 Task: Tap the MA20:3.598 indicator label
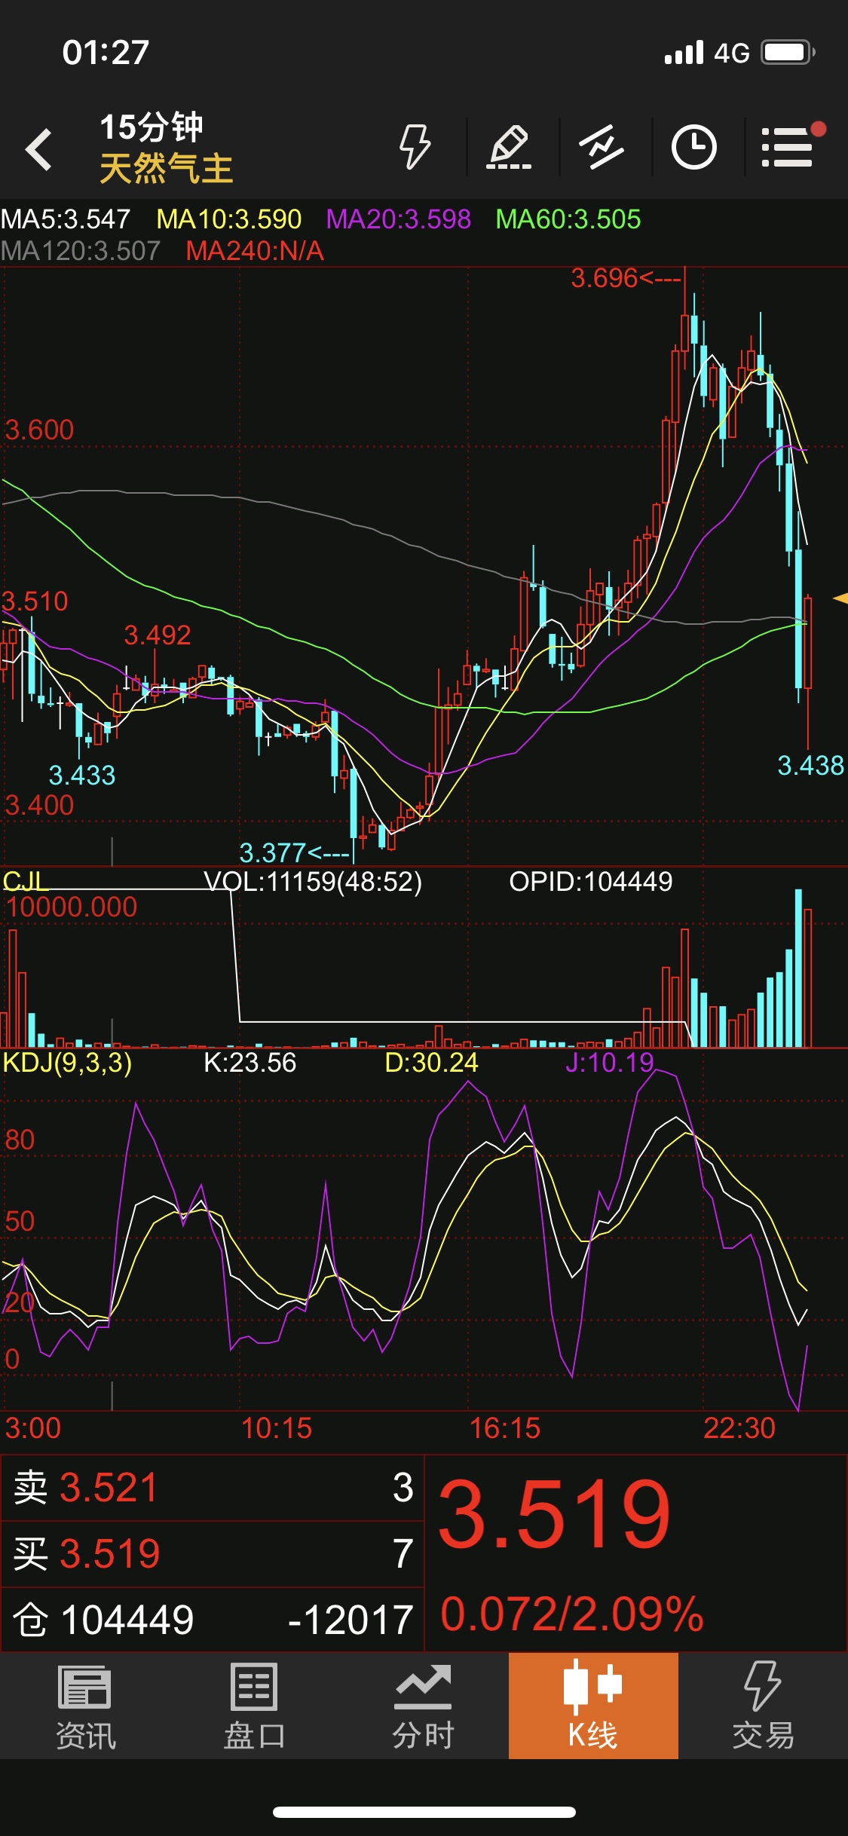point(398,219)
